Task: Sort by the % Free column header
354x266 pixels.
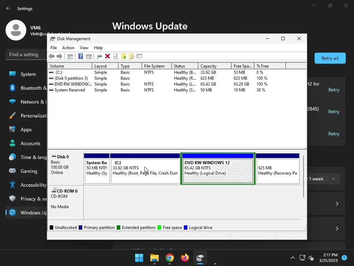Action: (270, 66)
